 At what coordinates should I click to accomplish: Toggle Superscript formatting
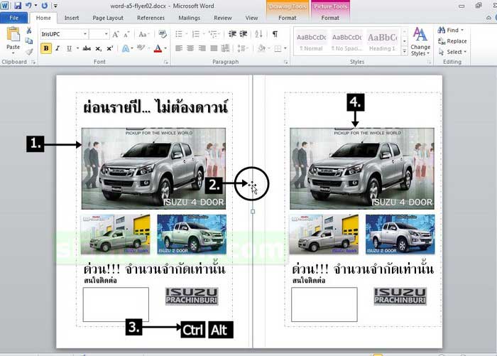[x=109, y=48]
